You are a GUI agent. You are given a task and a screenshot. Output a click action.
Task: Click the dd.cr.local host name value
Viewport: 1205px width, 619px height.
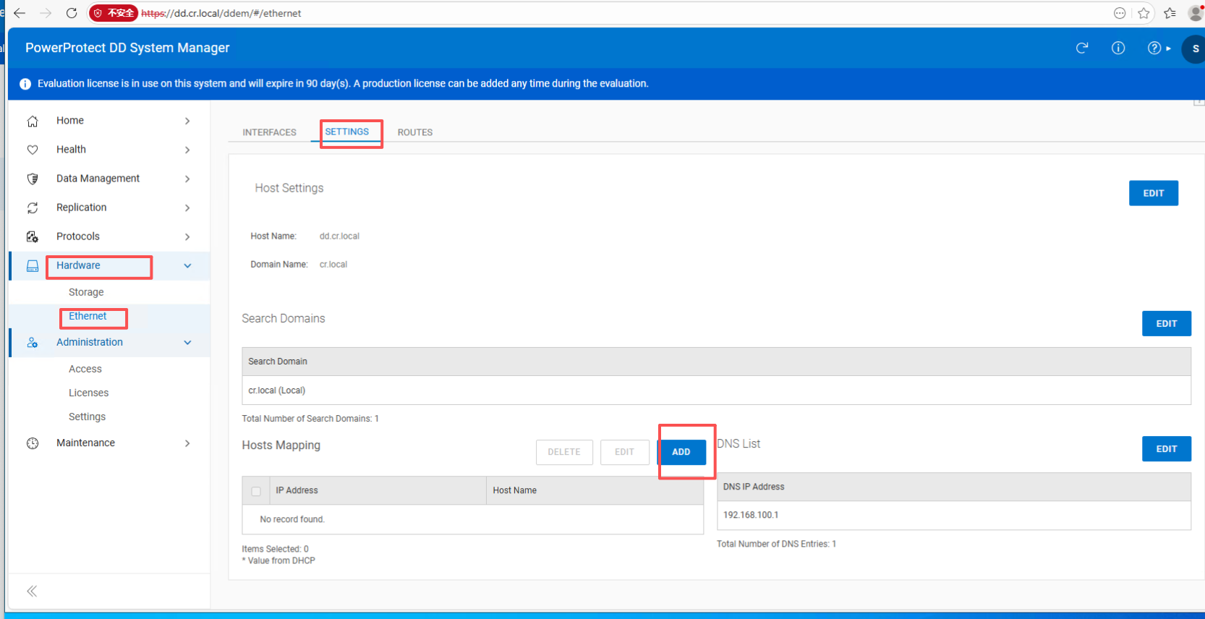tap(339, 236)
